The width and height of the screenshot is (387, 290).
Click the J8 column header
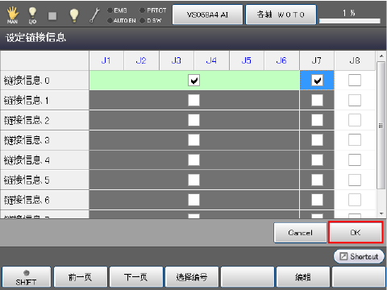[x=355, y=60]
